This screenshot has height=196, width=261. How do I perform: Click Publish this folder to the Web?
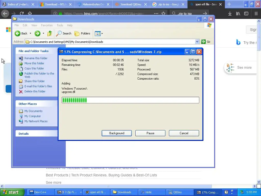39,75
